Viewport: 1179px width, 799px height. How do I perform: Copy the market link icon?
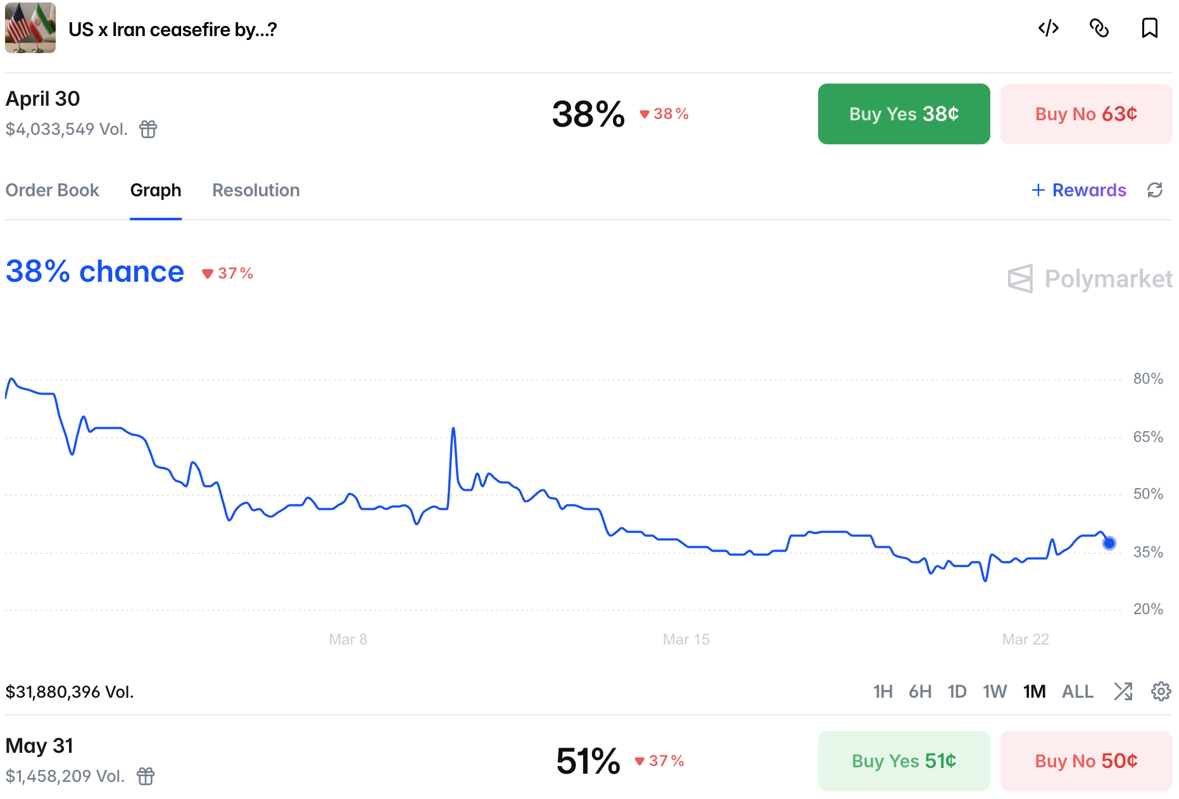tap(1099, 28)
